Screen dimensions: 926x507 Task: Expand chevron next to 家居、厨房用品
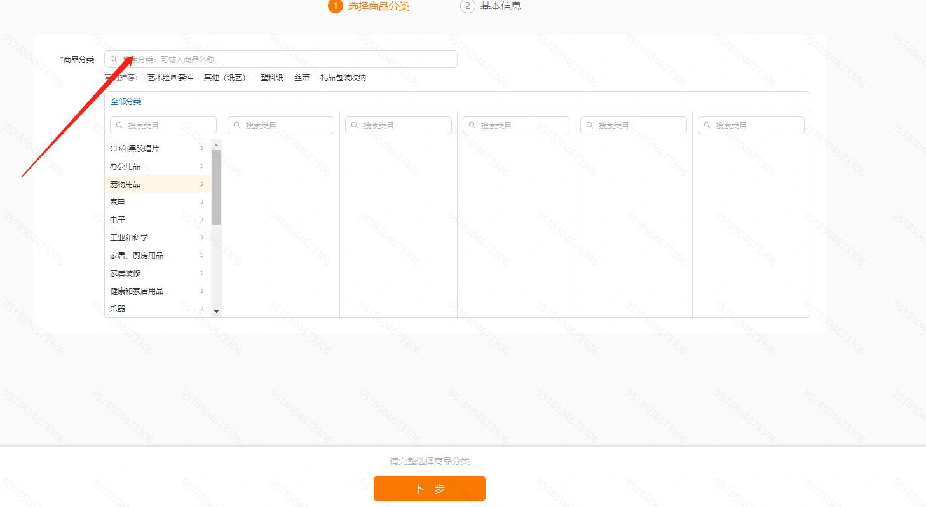tap(202, 255)
